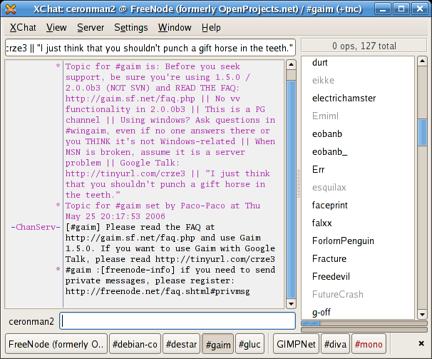Click the channel topic text field

(x=150, y=48)
